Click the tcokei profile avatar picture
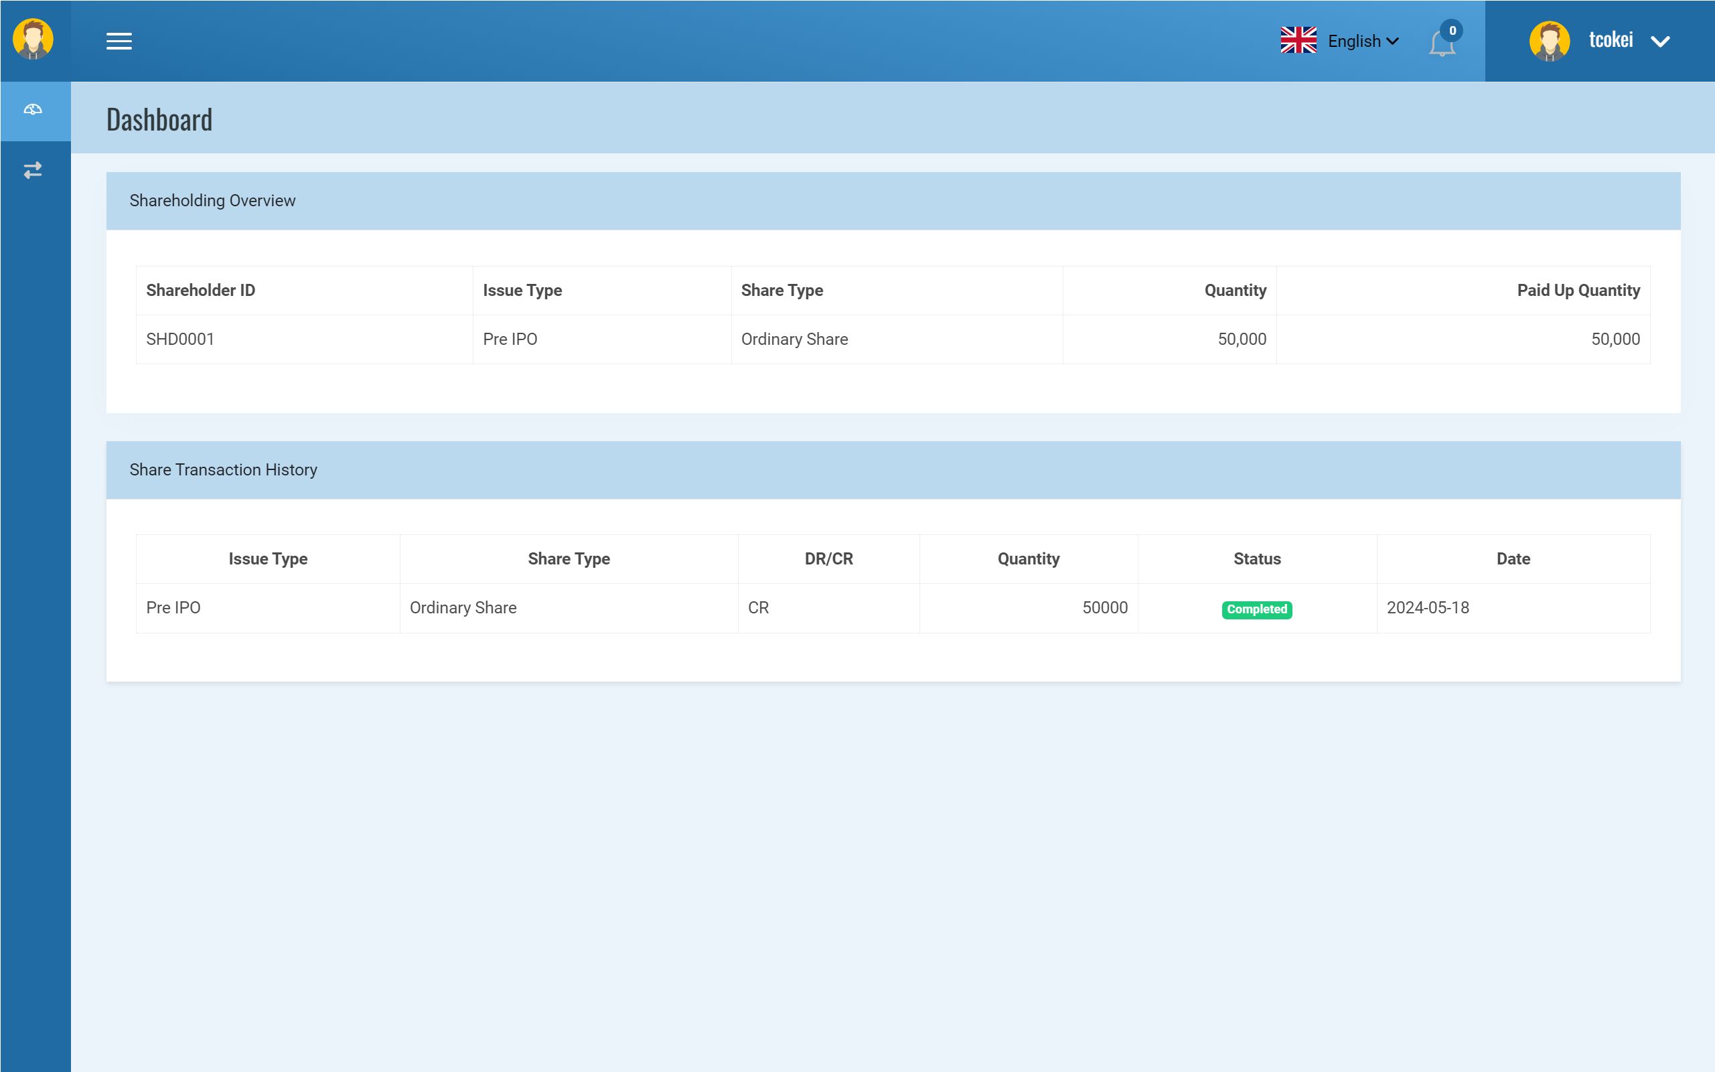This screenshot has width=1715, height=1072. pos(1548,41)
